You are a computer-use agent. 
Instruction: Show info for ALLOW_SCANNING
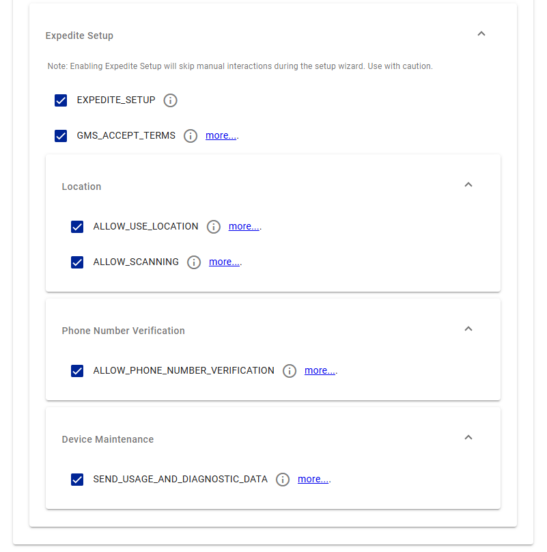coord(194,262)
